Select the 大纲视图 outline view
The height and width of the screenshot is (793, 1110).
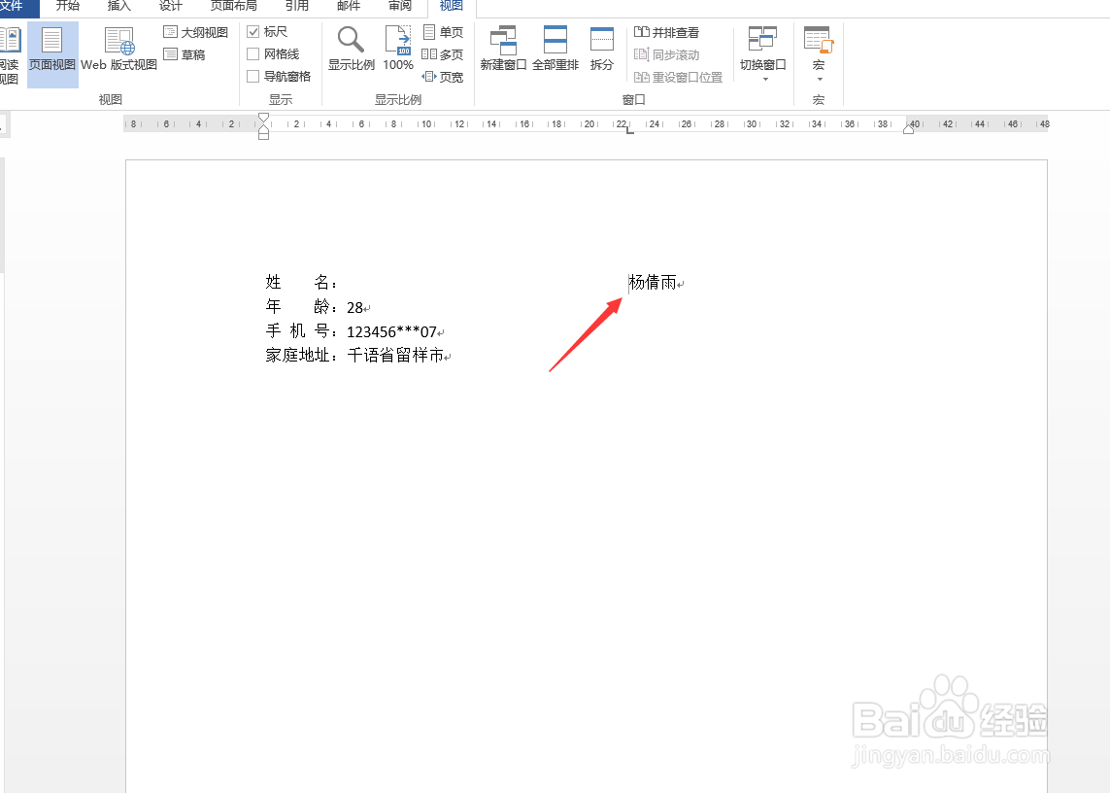[194, 31]
